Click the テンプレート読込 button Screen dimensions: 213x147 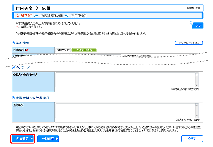point(189,43)
